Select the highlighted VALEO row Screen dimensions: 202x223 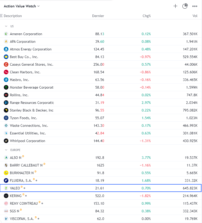[101, 188]
